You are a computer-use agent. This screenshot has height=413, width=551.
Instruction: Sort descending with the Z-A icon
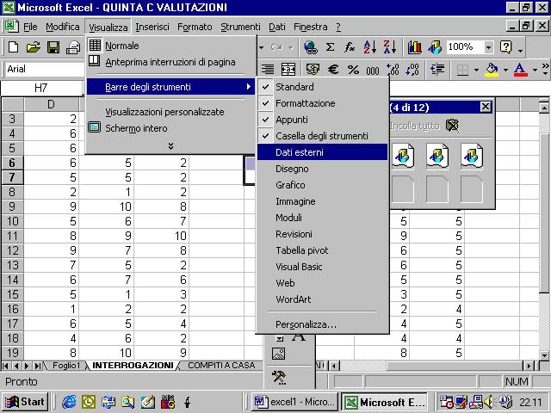[390, 47]
